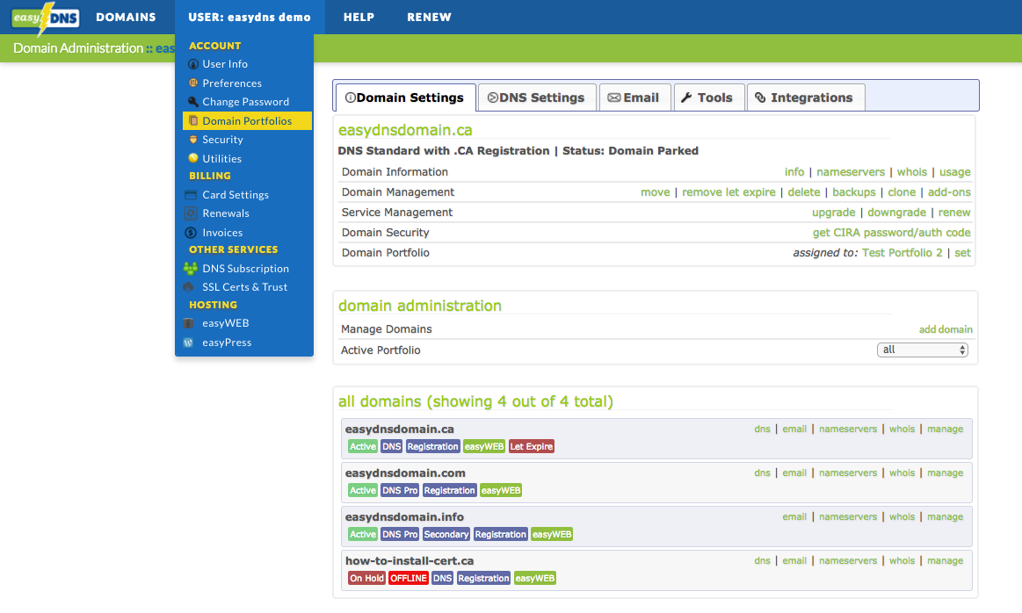The image size is (1022, 613).
Task: Switch to the Email tab
Action: pos(634,97)
